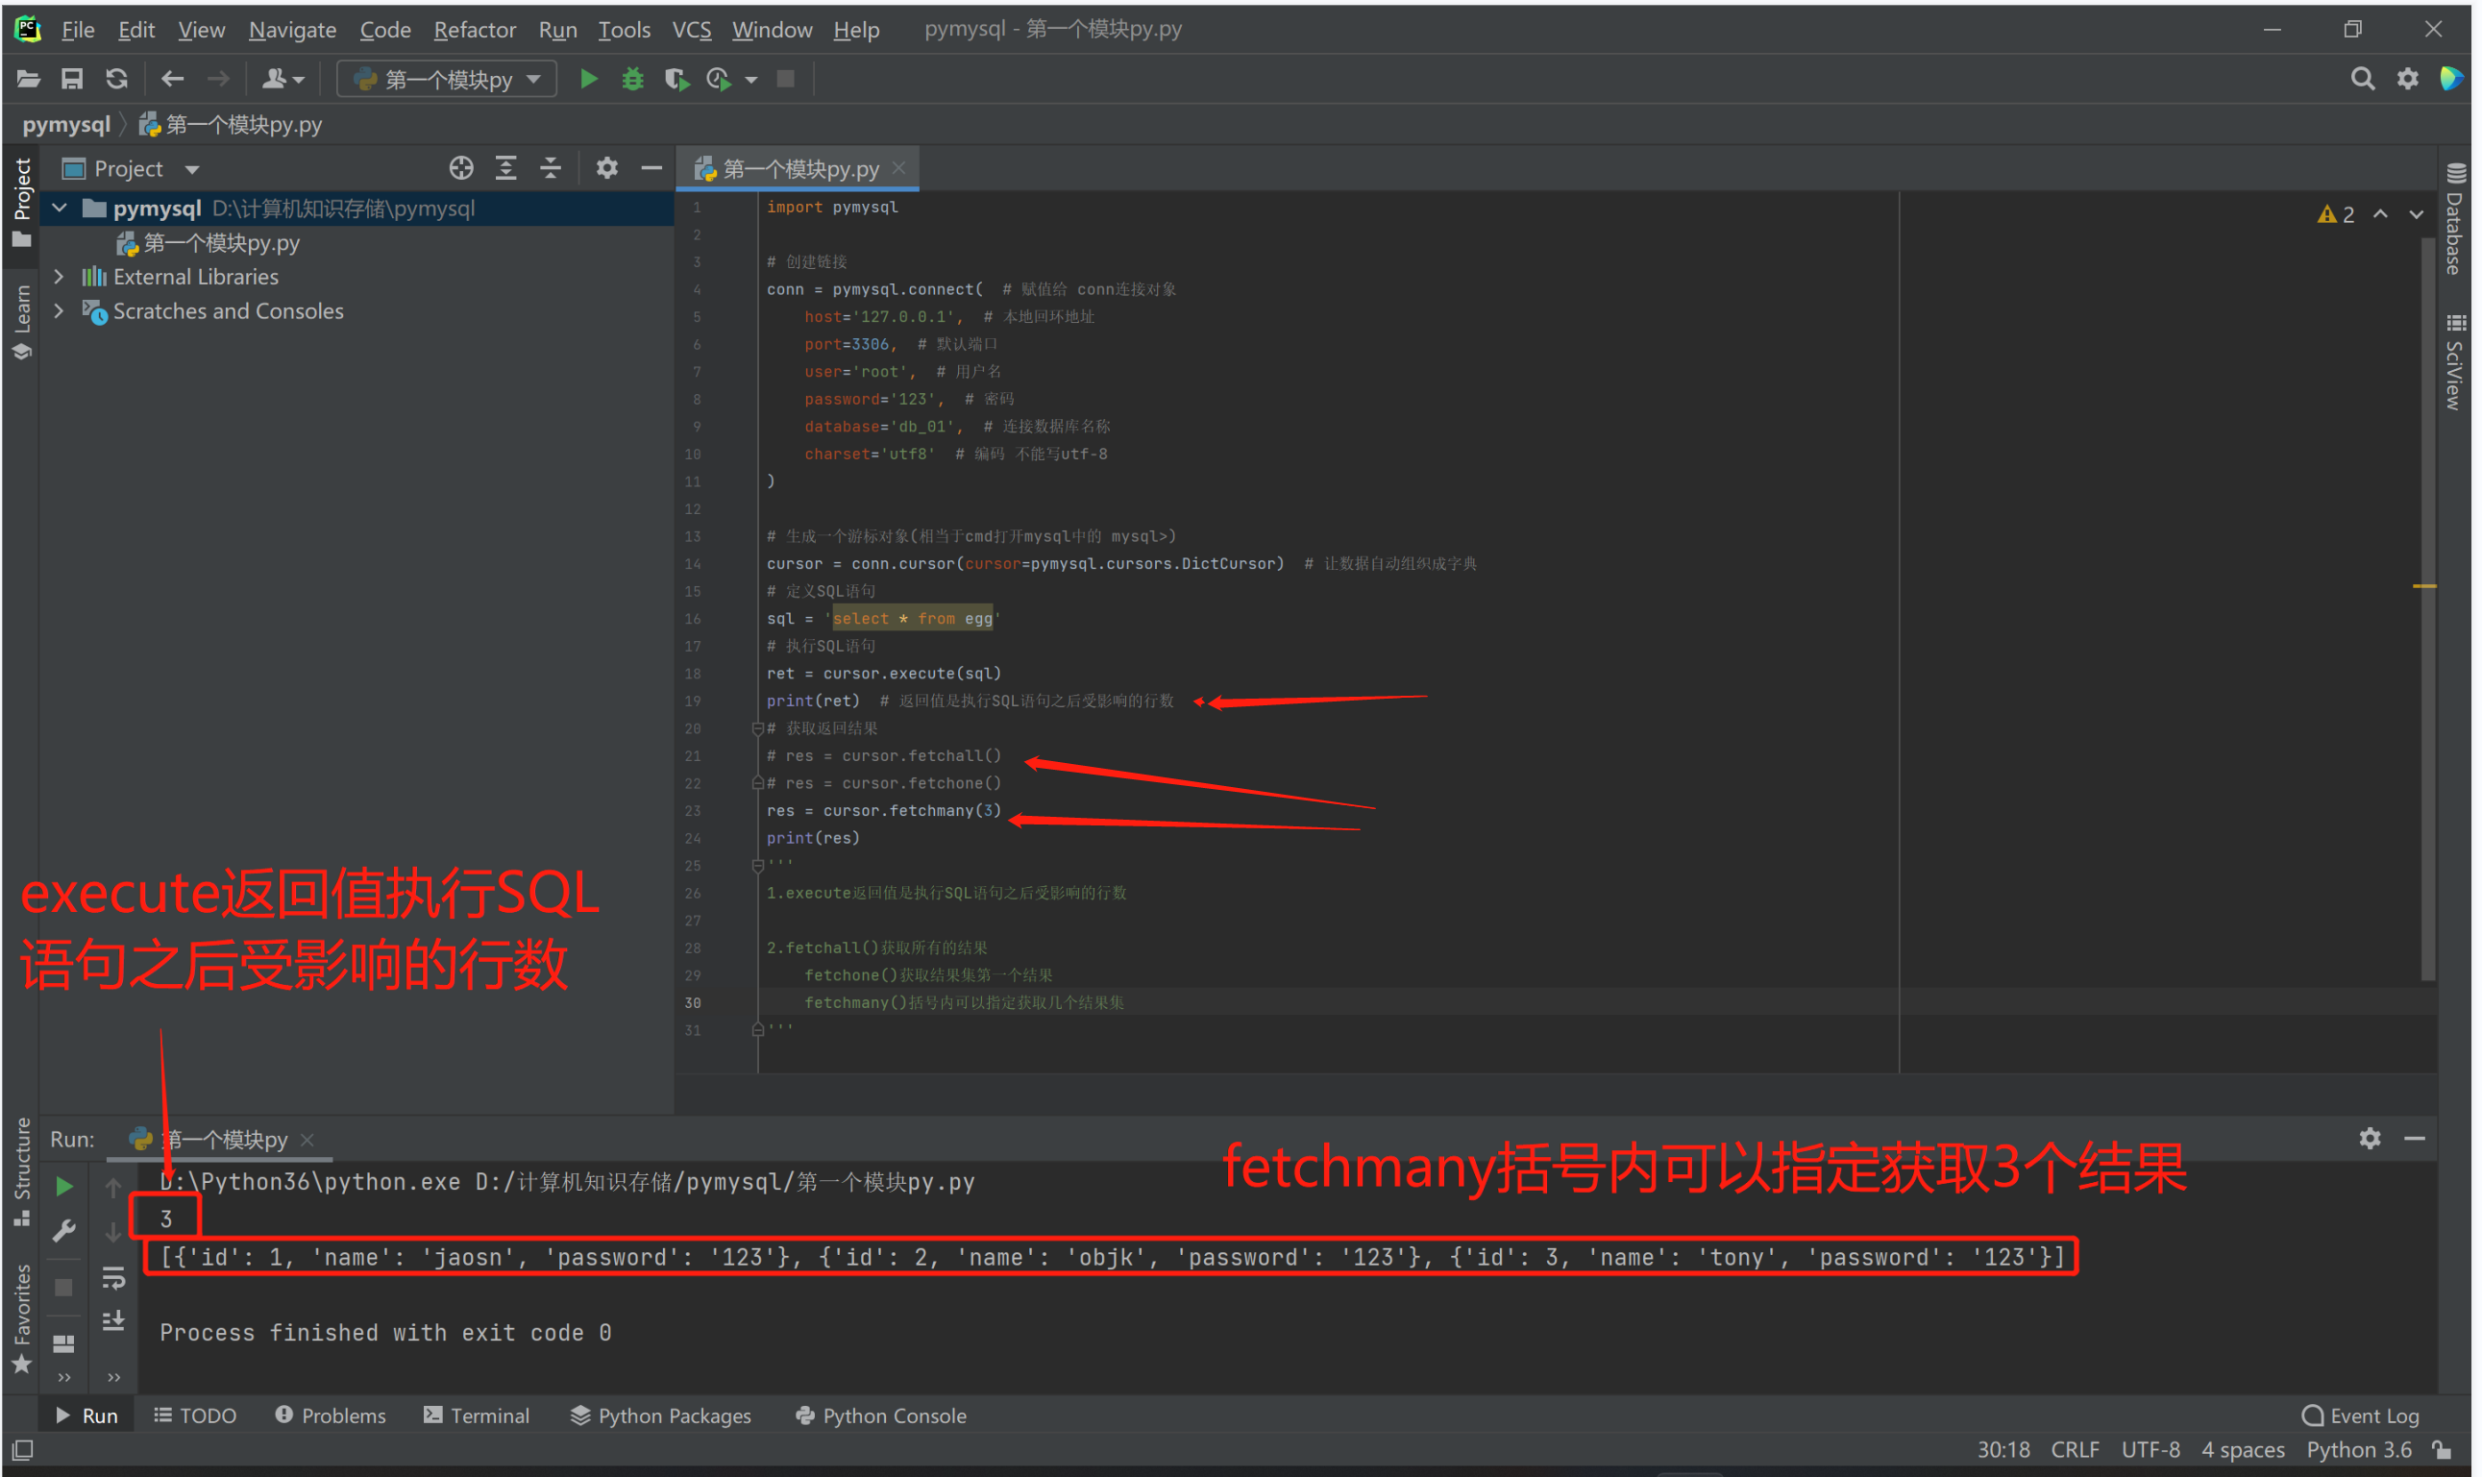Select opened file locate target icon

click(461, 168)
